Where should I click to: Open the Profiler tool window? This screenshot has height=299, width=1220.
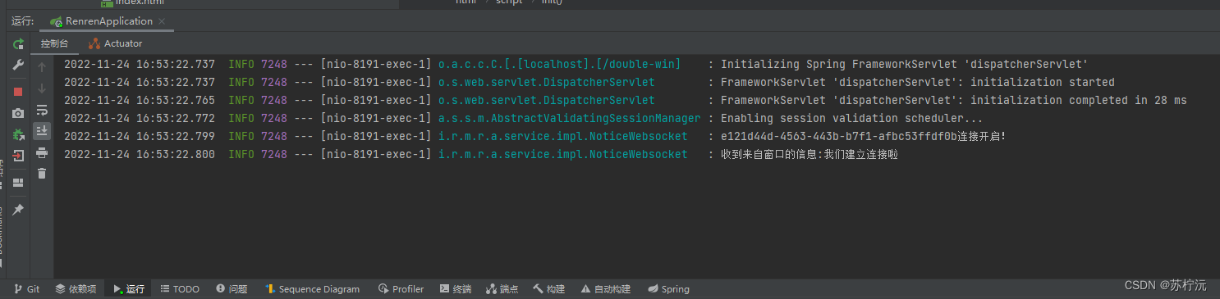point(401,289)
